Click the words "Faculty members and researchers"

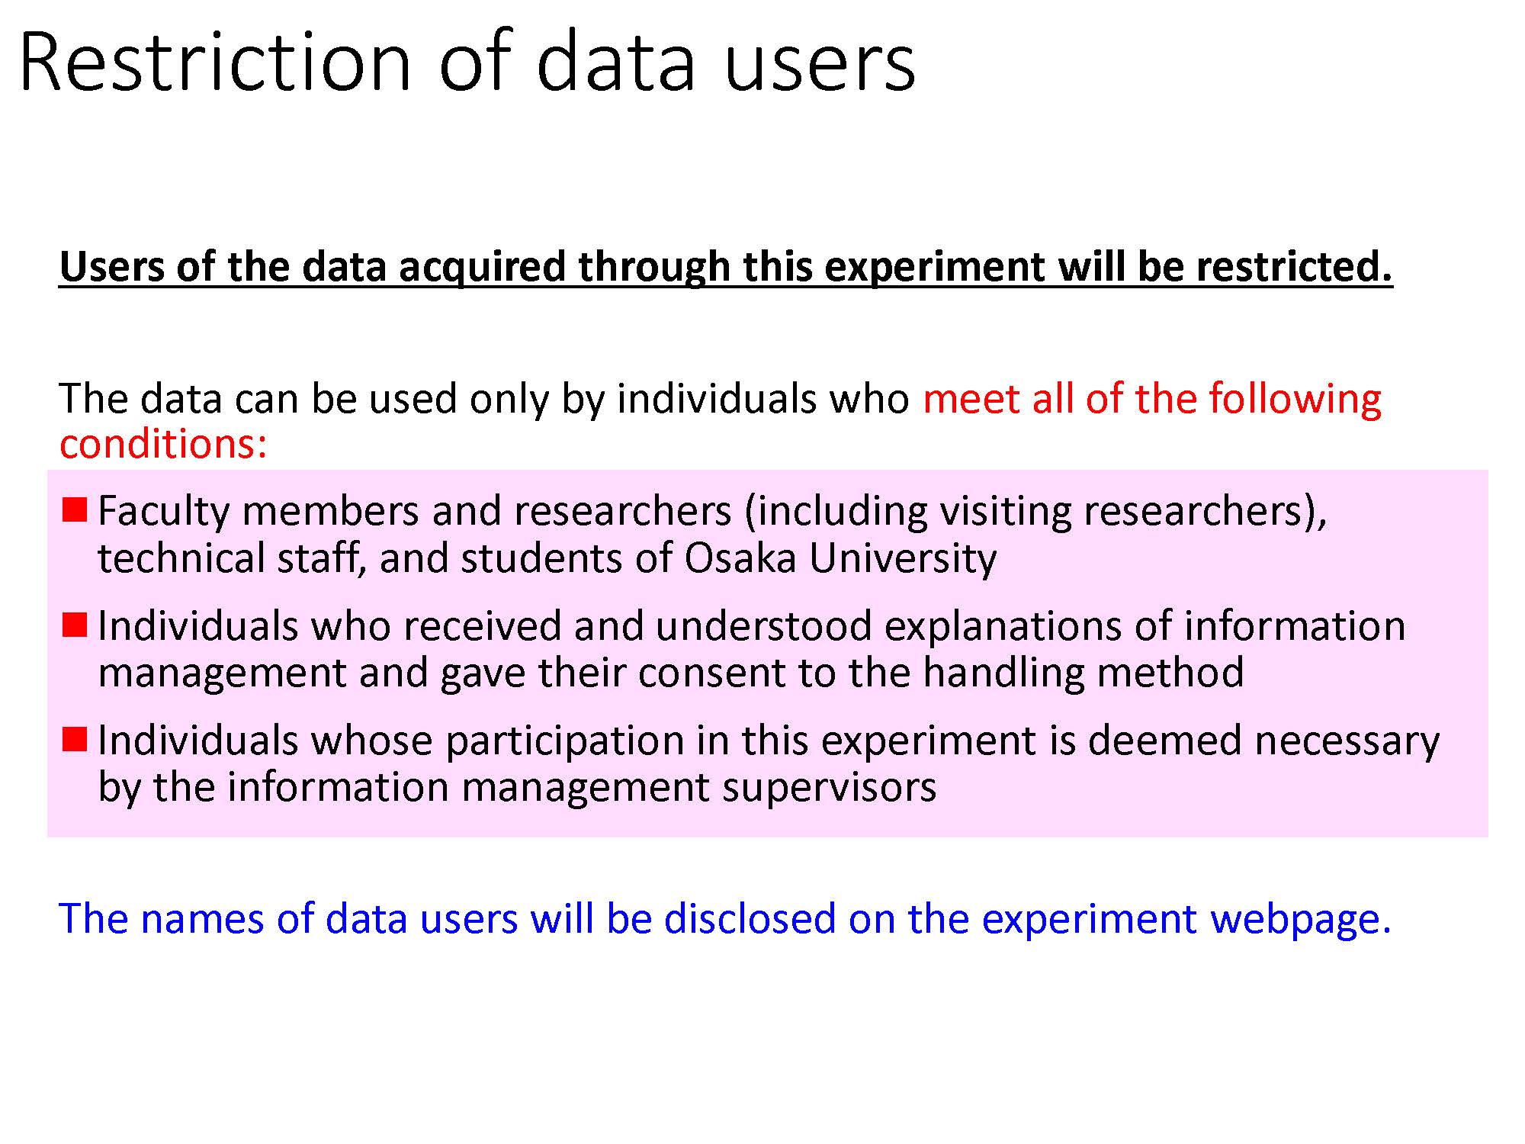click(414, 510)
